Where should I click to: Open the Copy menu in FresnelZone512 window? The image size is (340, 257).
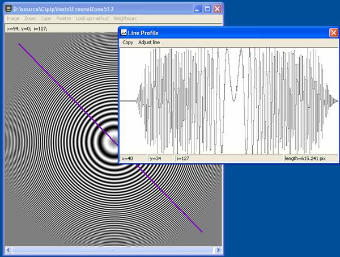46,19
